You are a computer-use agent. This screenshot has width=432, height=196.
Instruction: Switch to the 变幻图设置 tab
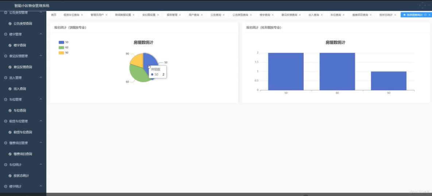pos(149,15)
